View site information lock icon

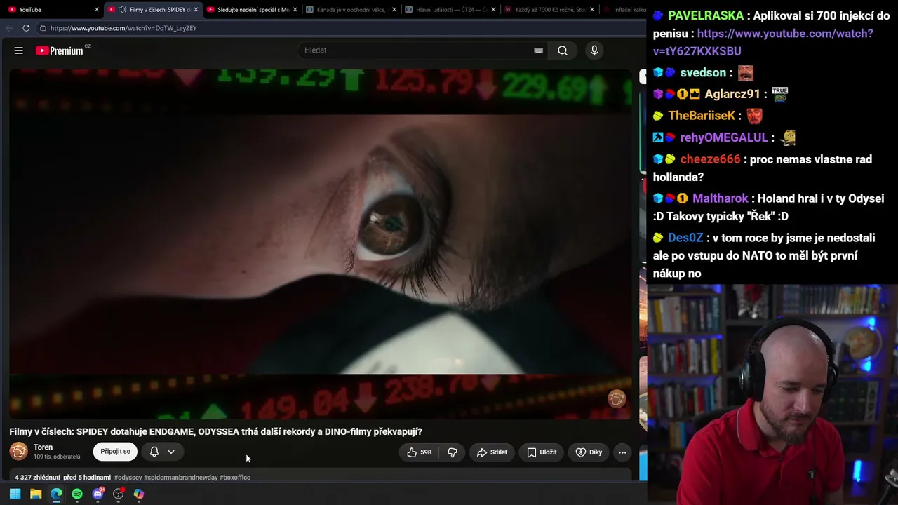tap(43, 28)
